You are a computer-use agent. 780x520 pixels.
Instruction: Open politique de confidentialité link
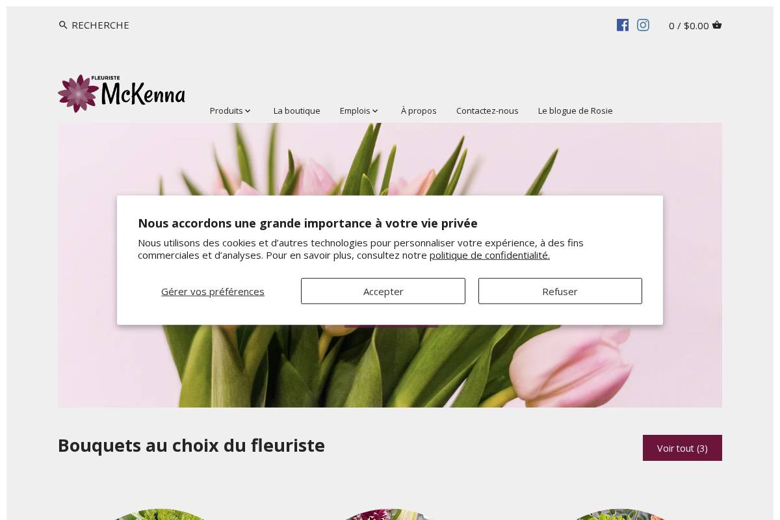coord(489,255)
